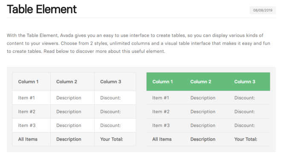Click Item #3 Discount in green-header table
Image resolution: width=295 pixels, height=159 pixels.
click(x=245, y=125)
